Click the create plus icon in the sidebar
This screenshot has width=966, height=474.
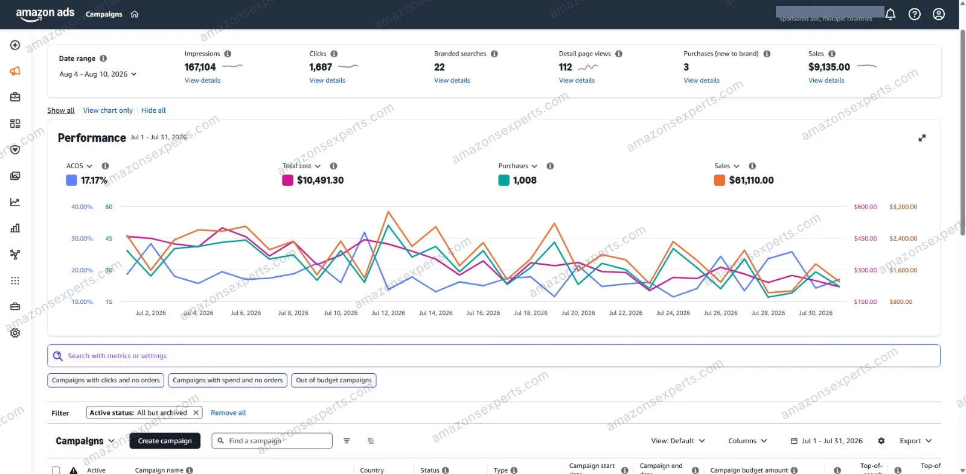[x=15, y=45]
